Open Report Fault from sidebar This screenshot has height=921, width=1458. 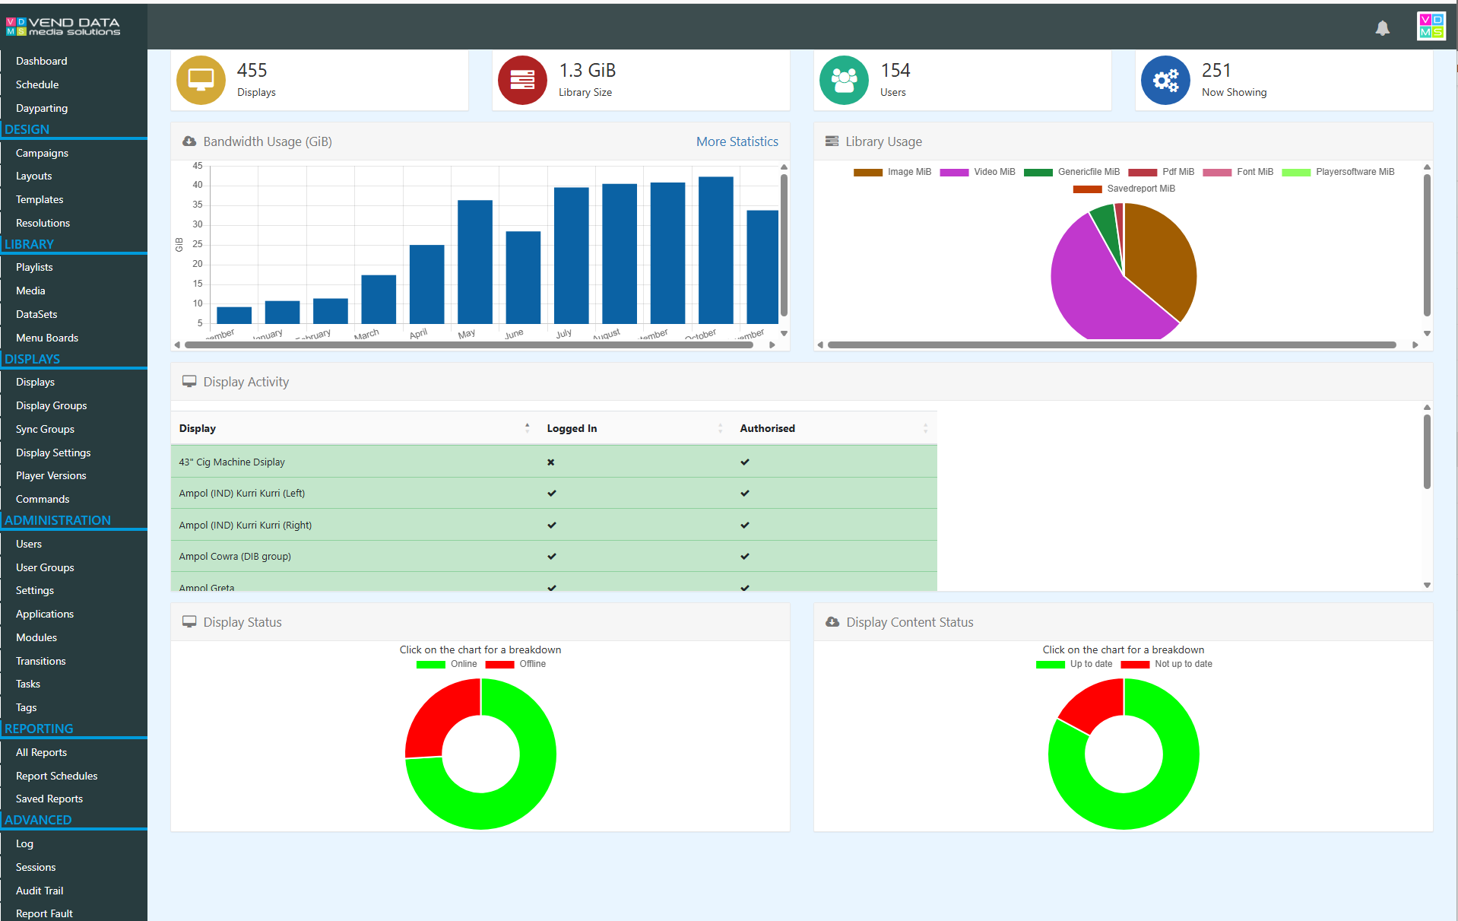(x=44, y=913)
